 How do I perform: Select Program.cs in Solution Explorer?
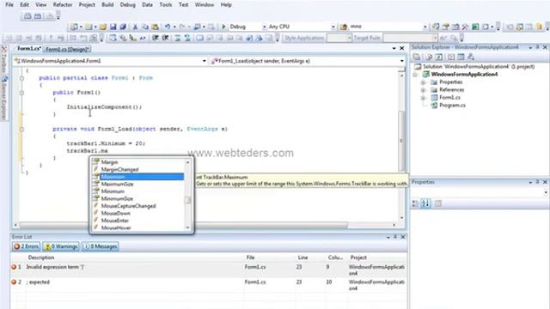[453, 106]
